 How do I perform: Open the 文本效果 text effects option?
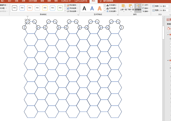point(112,11)
